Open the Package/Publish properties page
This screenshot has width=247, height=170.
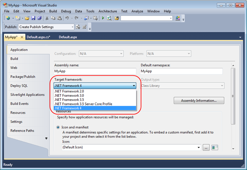(x=23, y=77)
